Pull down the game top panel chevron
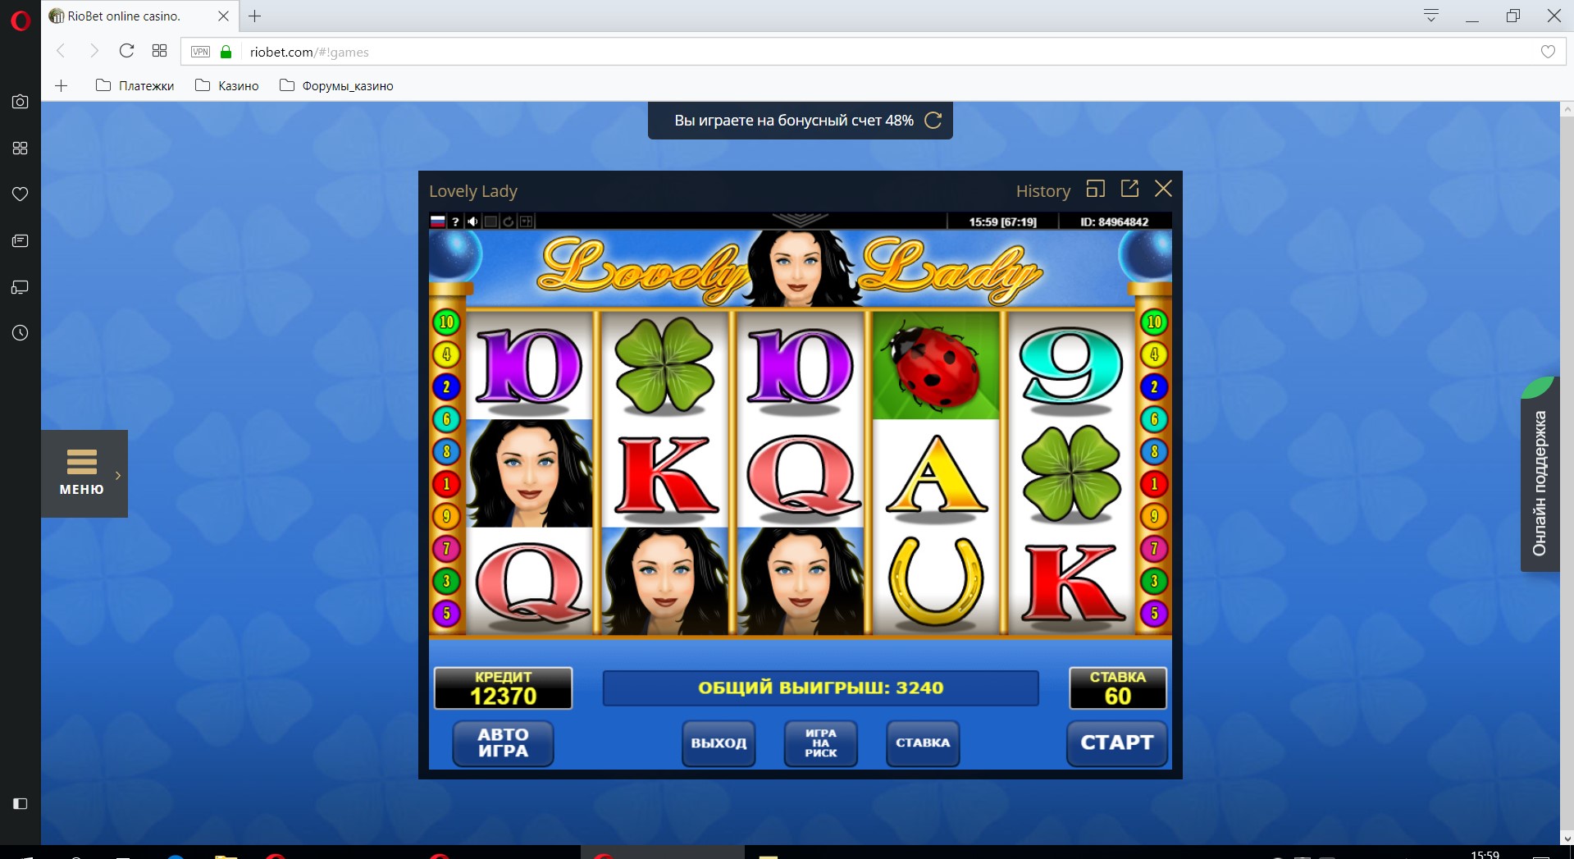Image resolution: width=1574 pixels, height=859 pixels. [801, 220]
